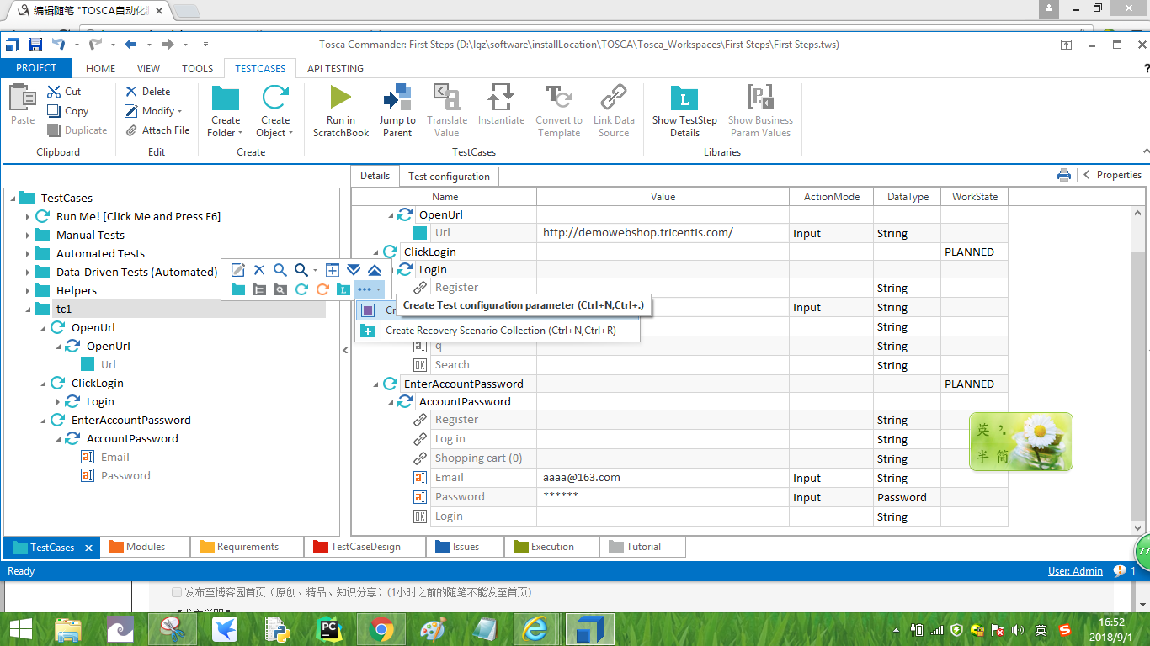Launch Google Chrome from the Windows taskbar

pyautogui.click(x=381, y=629)
